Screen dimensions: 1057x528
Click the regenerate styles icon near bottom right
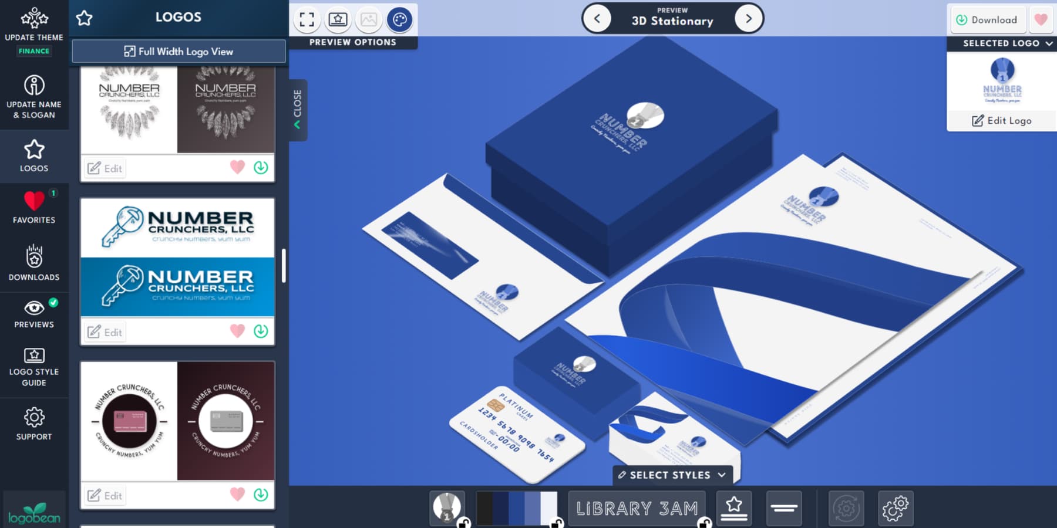[x=846, y=508]
